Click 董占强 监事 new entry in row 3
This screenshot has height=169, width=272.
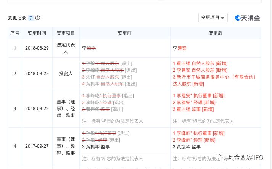188,109
